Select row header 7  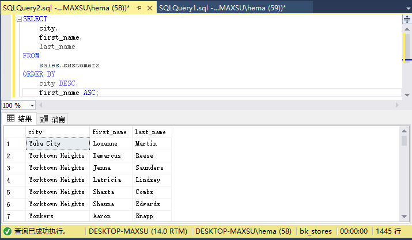(x=15, y=216)
